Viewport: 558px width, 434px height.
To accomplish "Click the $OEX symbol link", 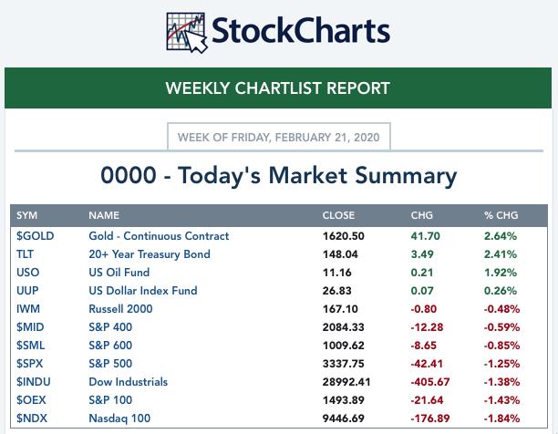I will (31, 400).
